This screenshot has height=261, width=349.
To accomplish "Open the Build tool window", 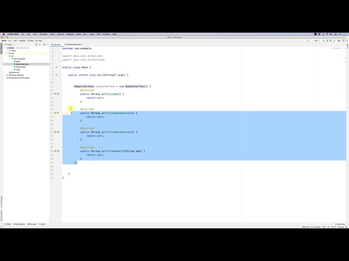I will click(x=42, y=224).
